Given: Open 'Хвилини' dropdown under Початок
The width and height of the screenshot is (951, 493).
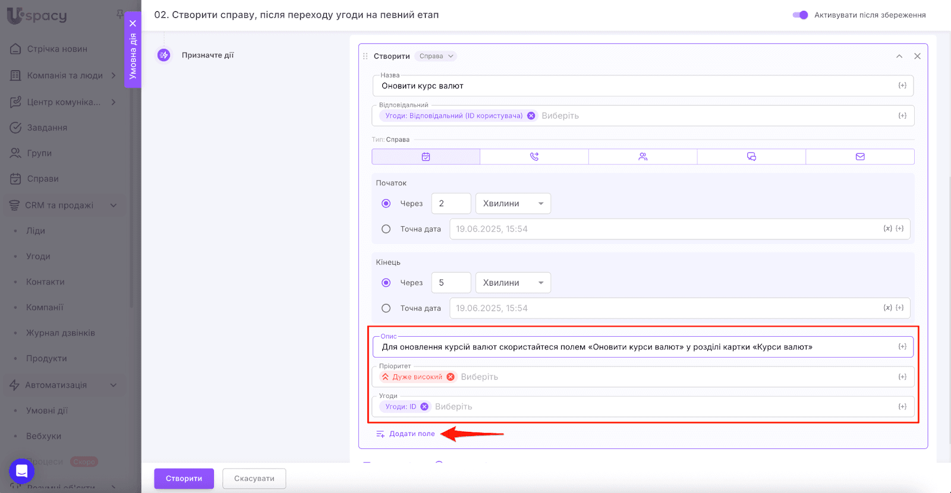Looking at the screenshot, I should pyautogui.click(x=513, y=204).
